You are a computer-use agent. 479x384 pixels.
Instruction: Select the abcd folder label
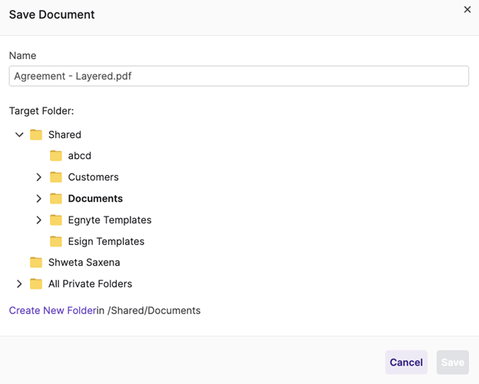click(x=80, y=156)
